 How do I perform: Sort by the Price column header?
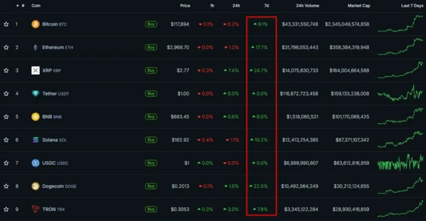coord(185,6)
